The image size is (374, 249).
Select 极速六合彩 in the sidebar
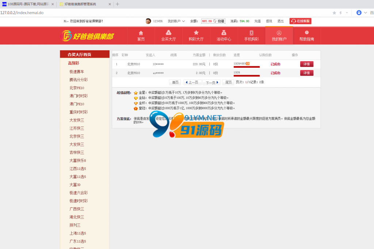pos(79,193)
